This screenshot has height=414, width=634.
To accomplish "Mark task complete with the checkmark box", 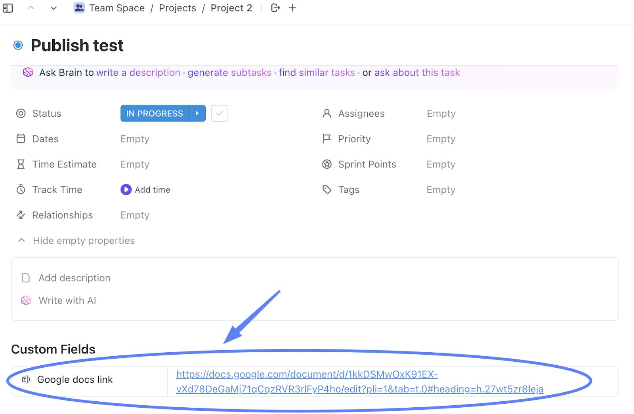I will (x=220, y=114).
